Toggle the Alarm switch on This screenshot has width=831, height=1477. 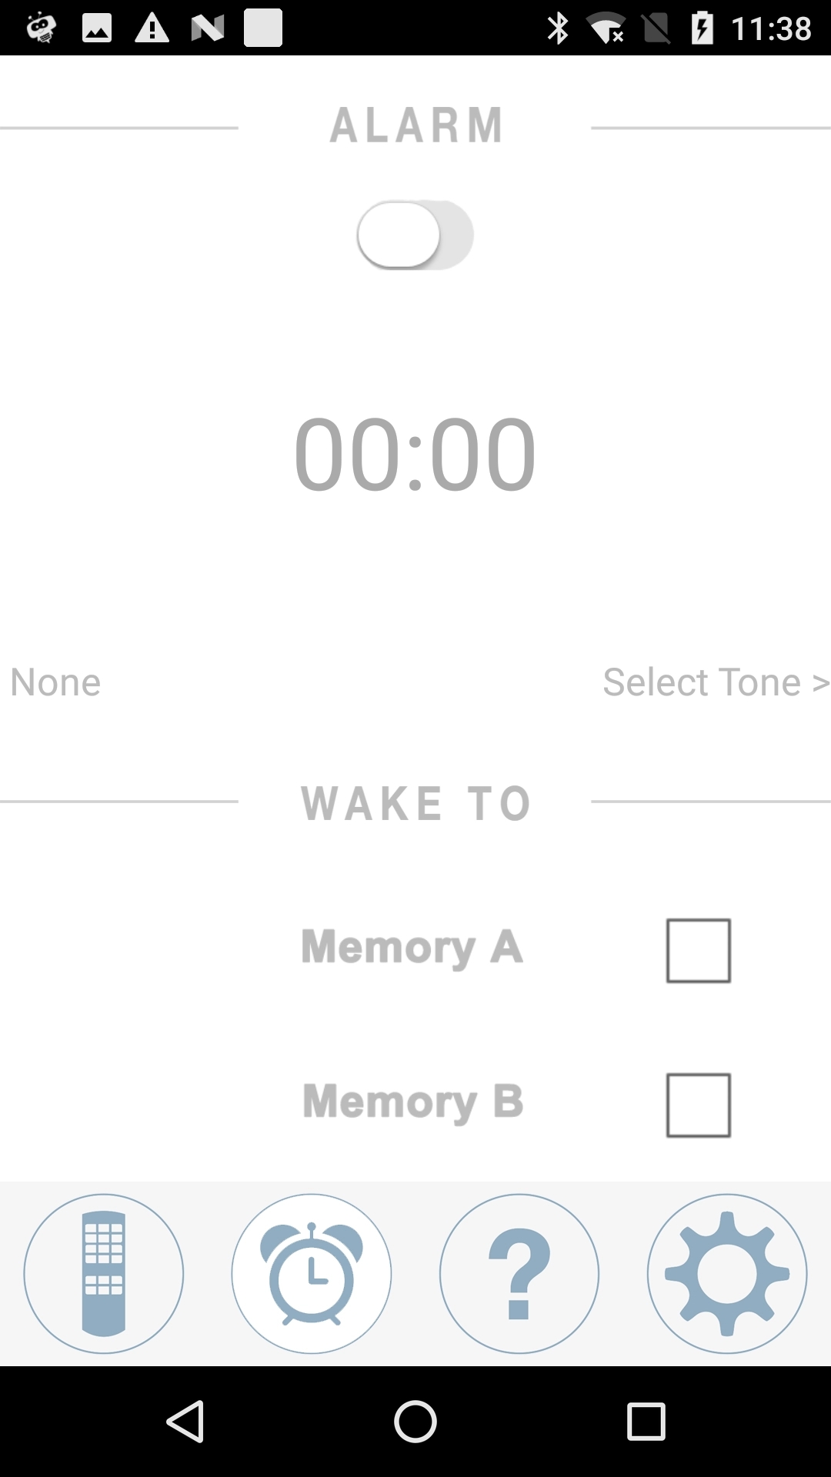click(x=415, y=235)
